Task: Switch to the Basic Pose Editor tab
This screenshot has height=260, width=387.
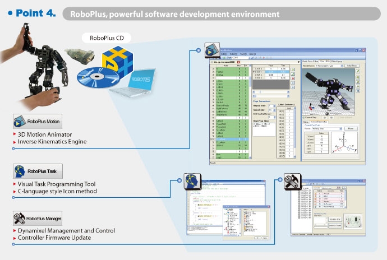Action: 310,62
